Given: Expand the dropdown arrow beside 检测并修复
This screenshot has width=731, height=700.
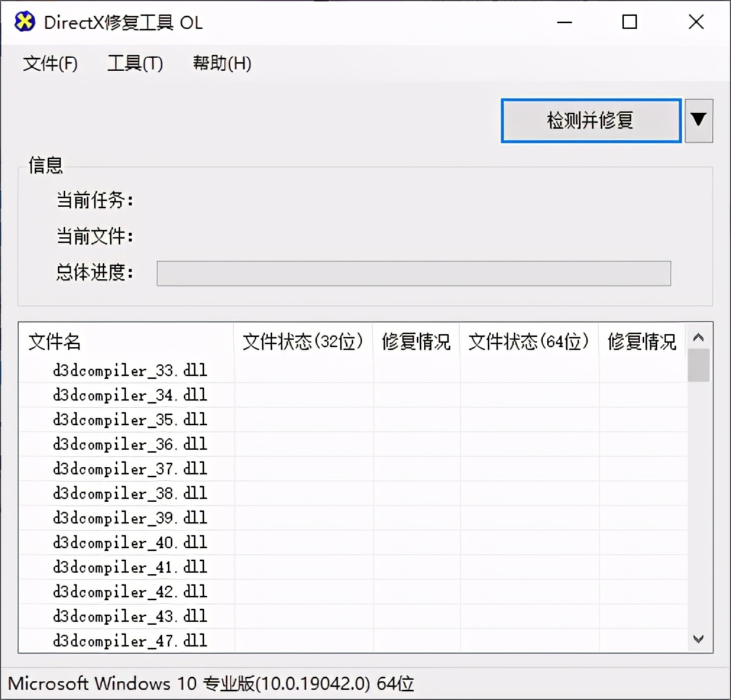Looking at the screenshot, I should click(x=699, y=121).
